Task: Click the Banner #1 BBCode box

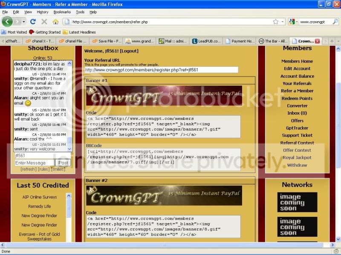Action: [x=164, y=160]
